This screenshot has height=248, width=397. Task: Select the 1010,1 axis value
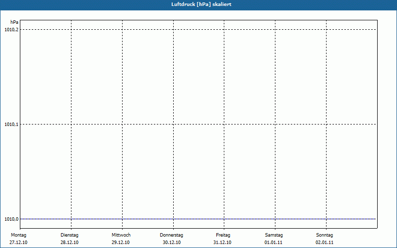click(x=11, y=124)
